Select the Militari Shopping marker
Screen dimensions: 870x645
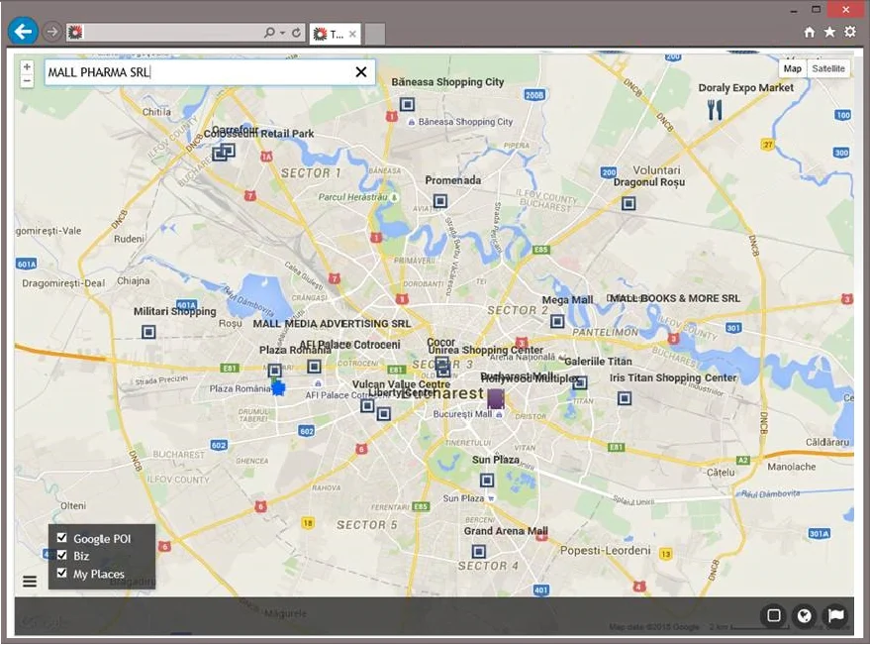148,332
